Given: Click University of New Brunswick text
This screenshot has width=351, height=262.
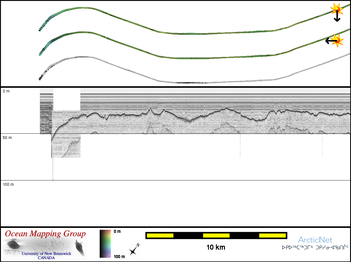Looking at the screenshot, I should (46, 254).
